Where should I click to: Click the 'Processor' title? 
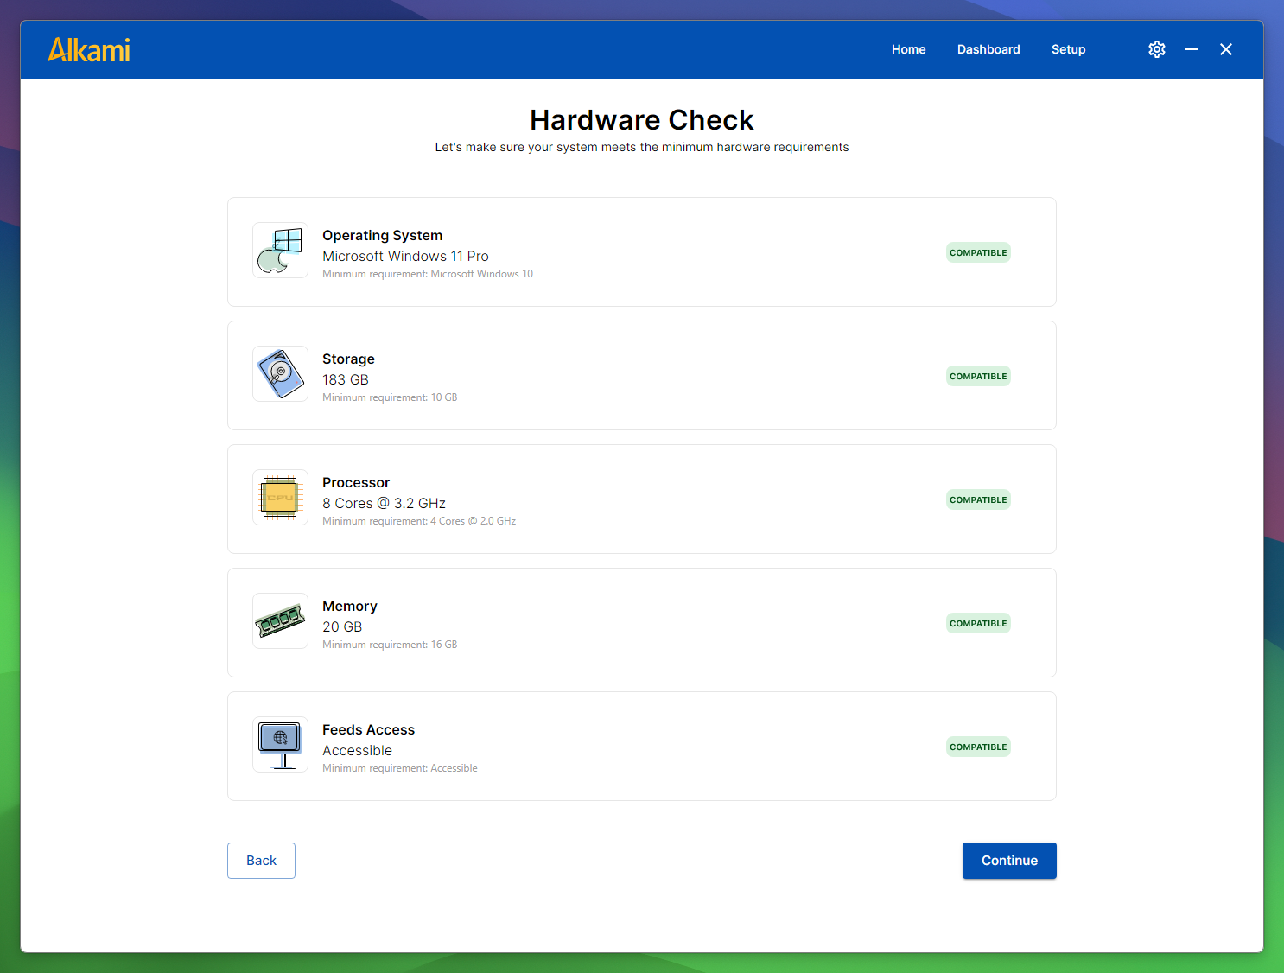[x=356, y=482]
